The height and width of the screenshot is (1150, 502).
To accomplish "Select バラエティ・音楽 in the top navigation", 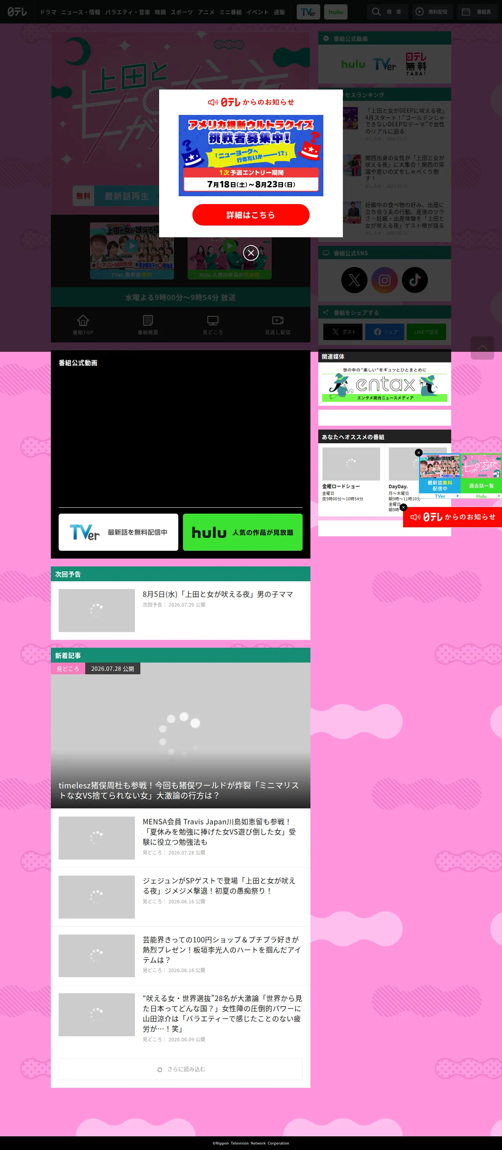I will coord(127,12).
